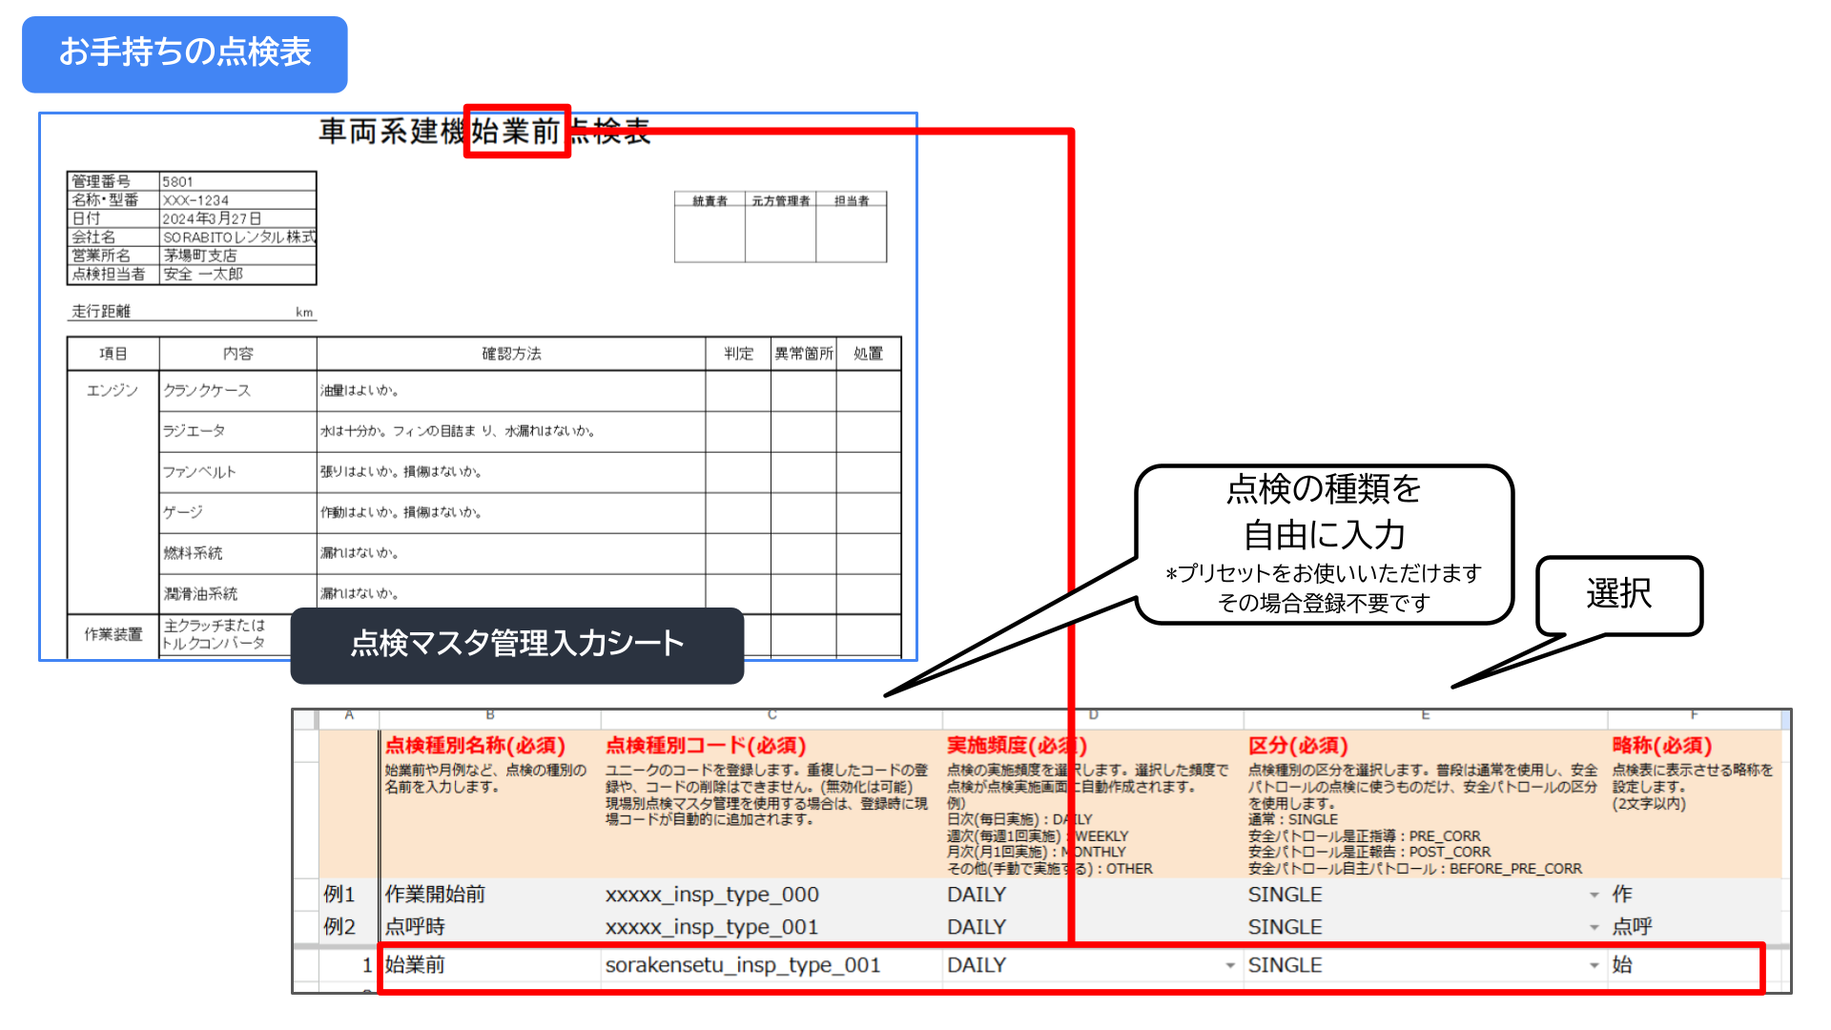The height and width of the screenshot is (1030, 1831).
Task: Click the highlighted 始業前 in the form title
Action: (516, 132)
